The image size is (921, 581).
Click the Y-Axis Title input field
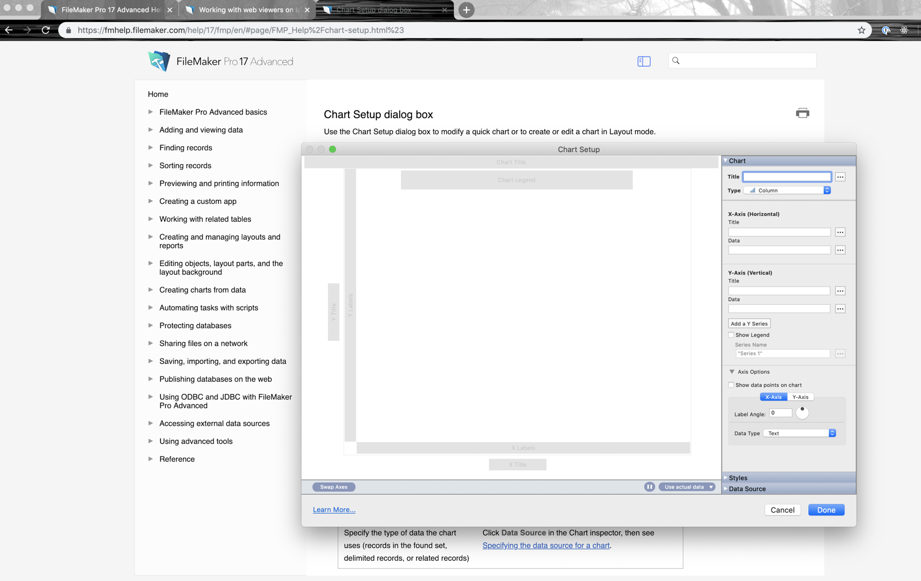pyautogui.click(x=779, y=291)
